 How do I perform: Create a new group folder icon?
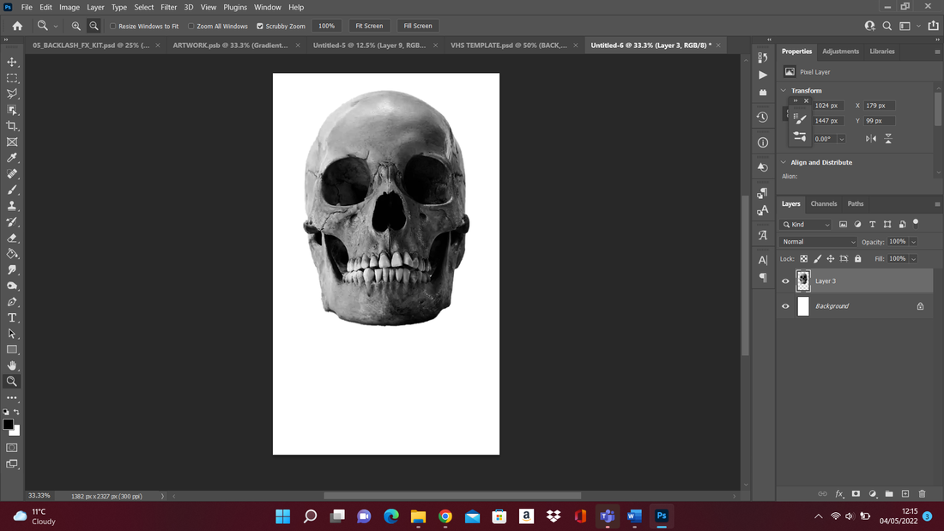(x=889, y=493)
